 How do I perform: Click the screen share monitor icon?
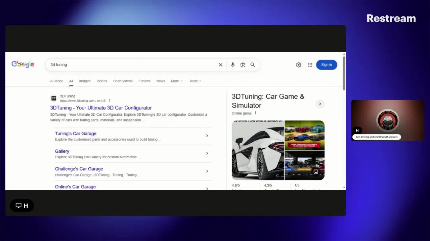(x=18, y=206)
